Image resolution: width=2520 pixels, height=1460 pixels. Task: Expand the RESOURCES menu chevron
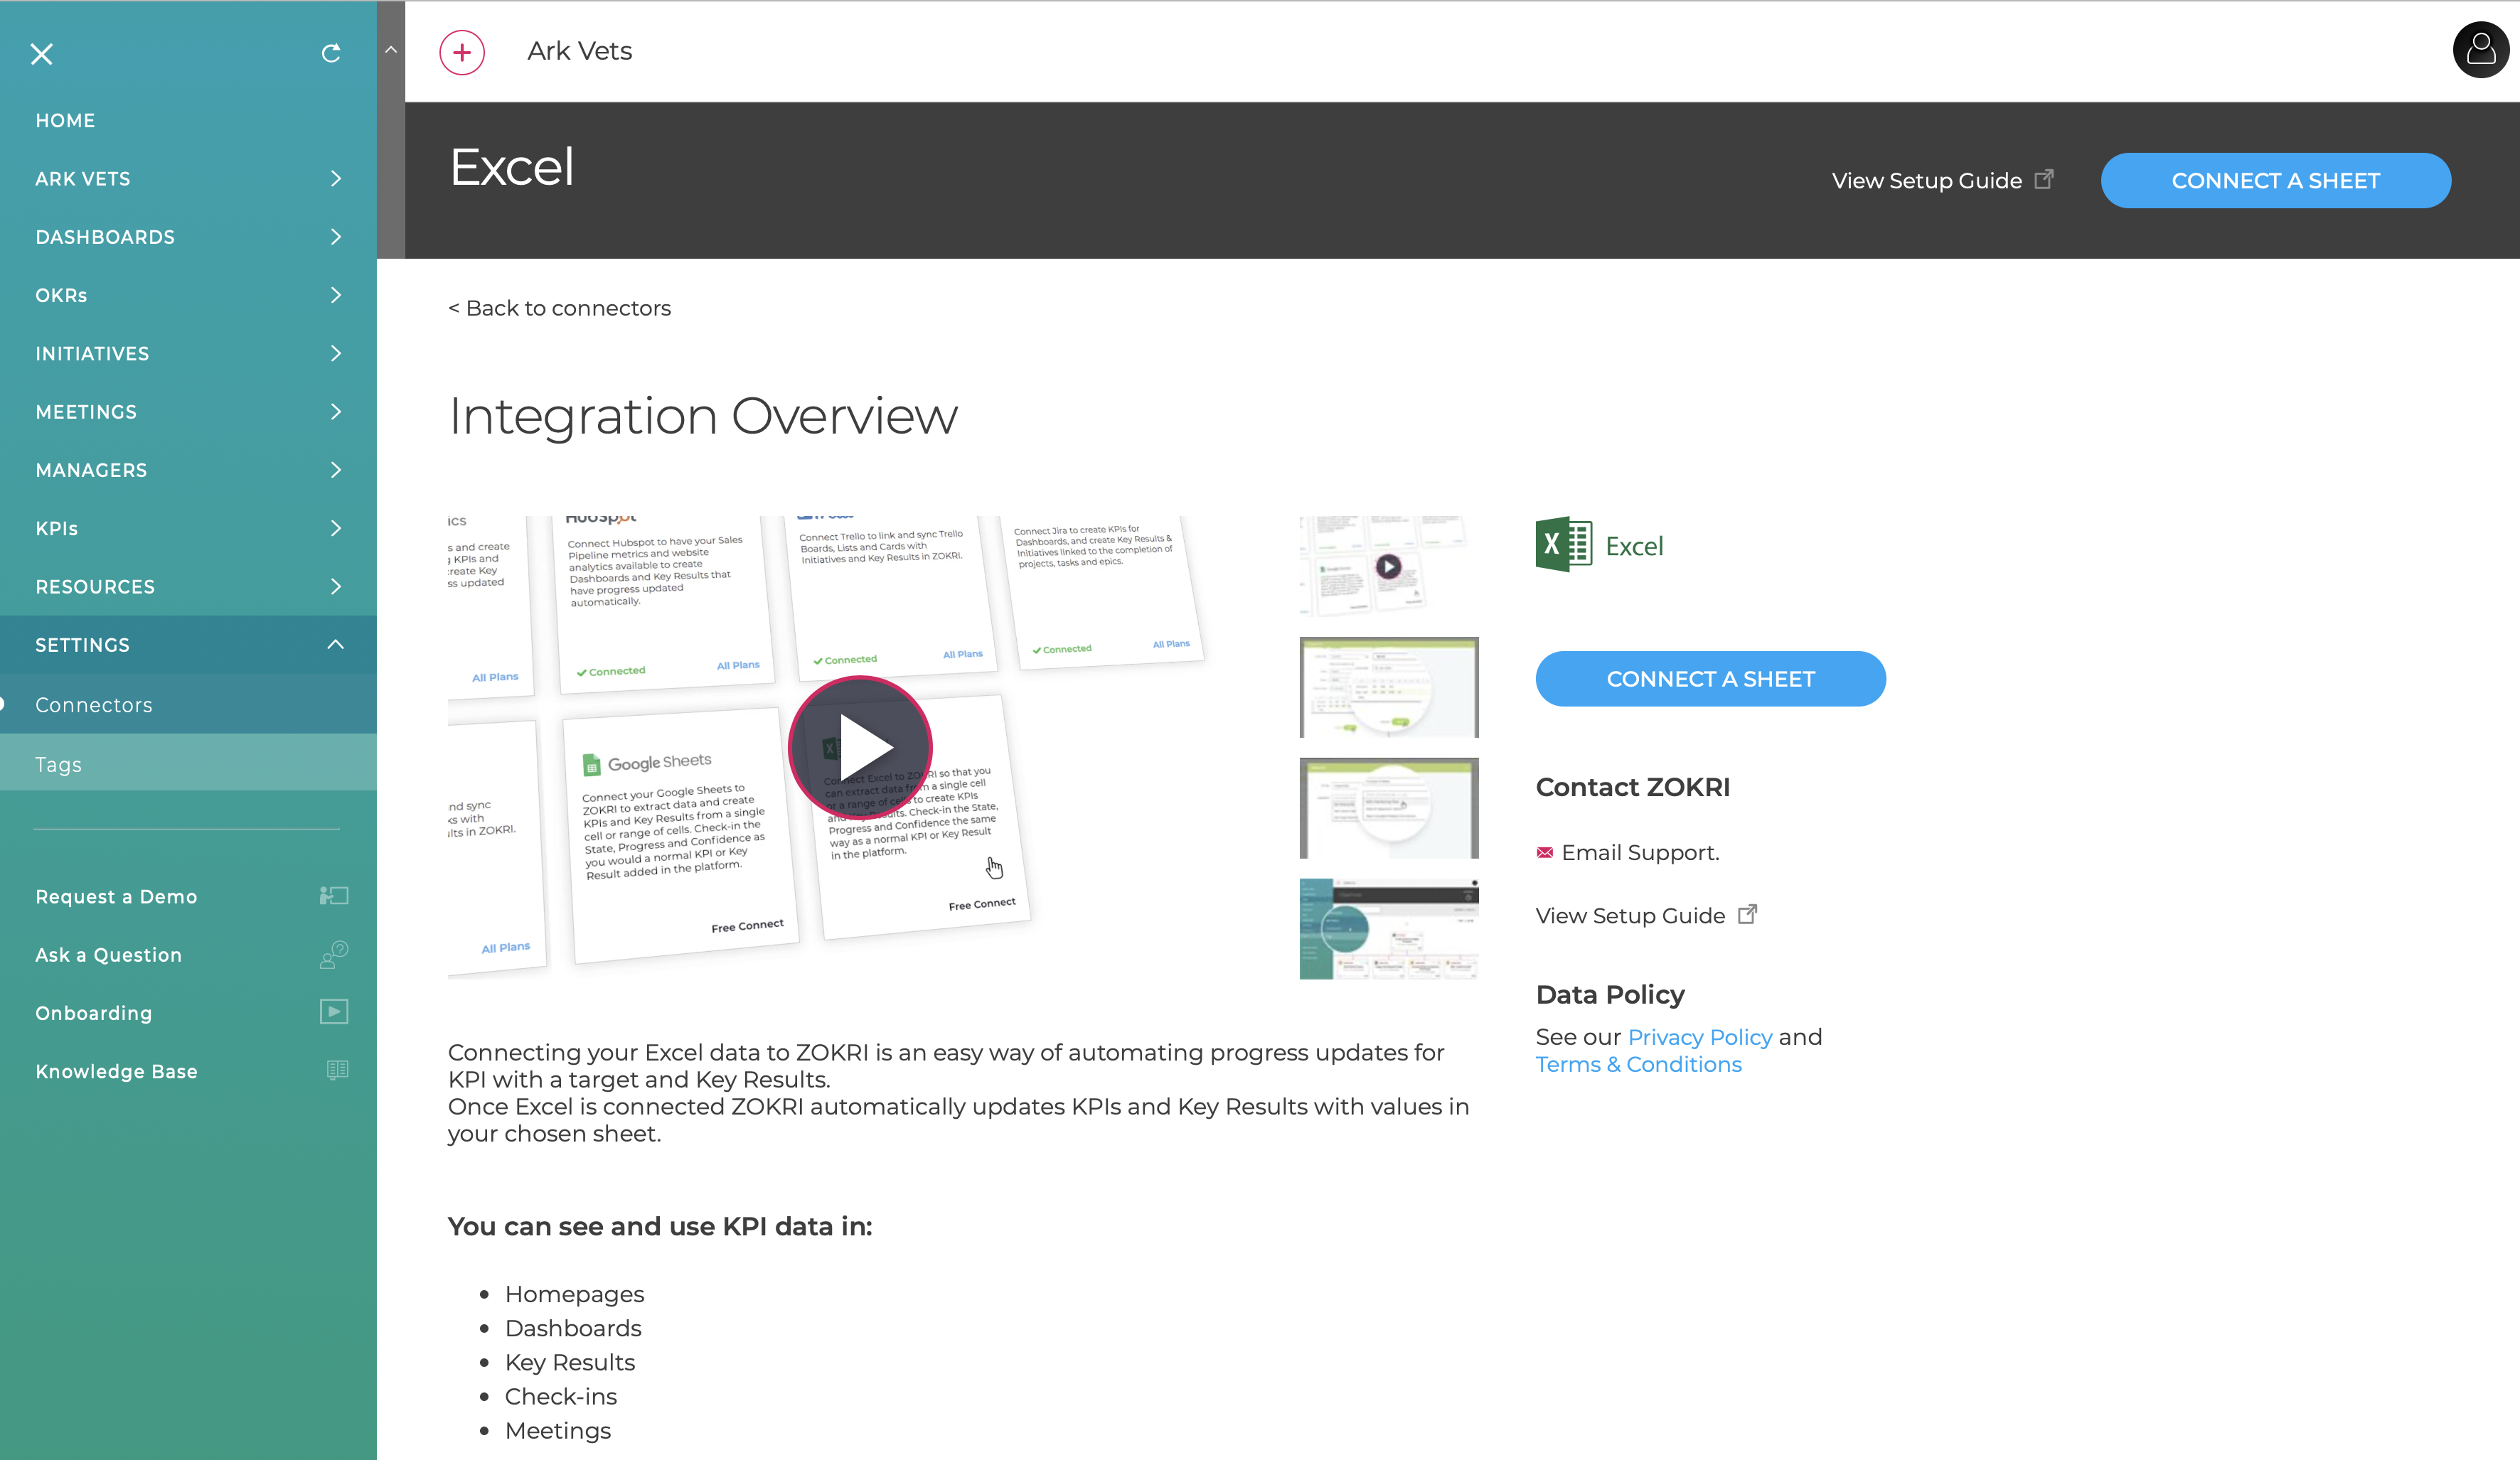click(336, 586)
